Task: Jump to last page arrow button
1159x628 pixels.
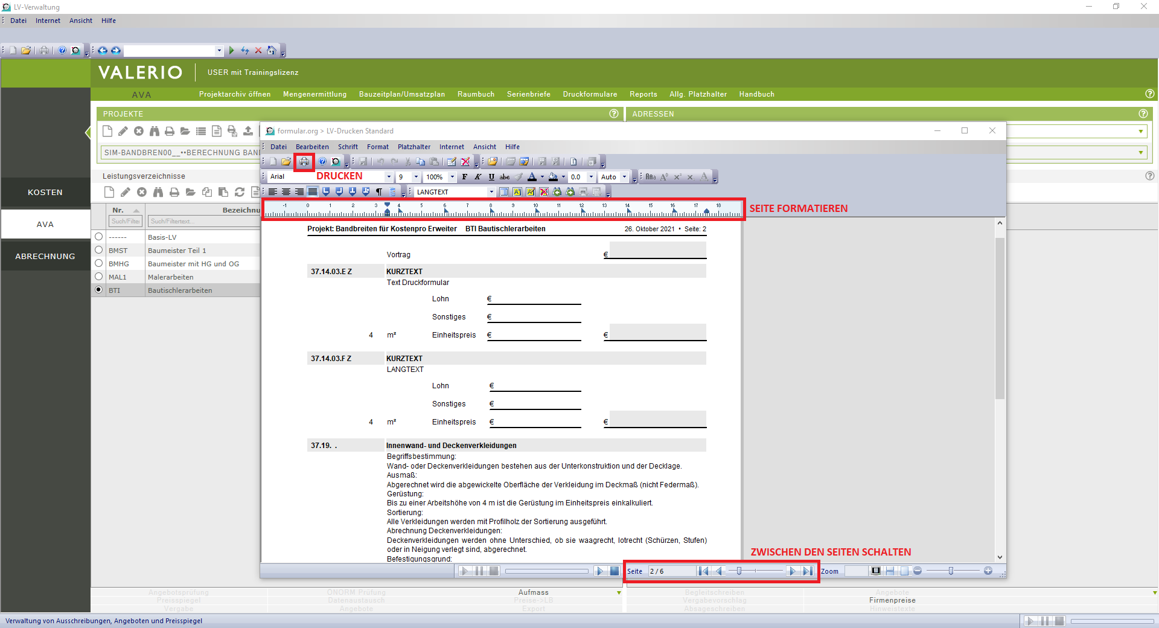Action: 807,571
